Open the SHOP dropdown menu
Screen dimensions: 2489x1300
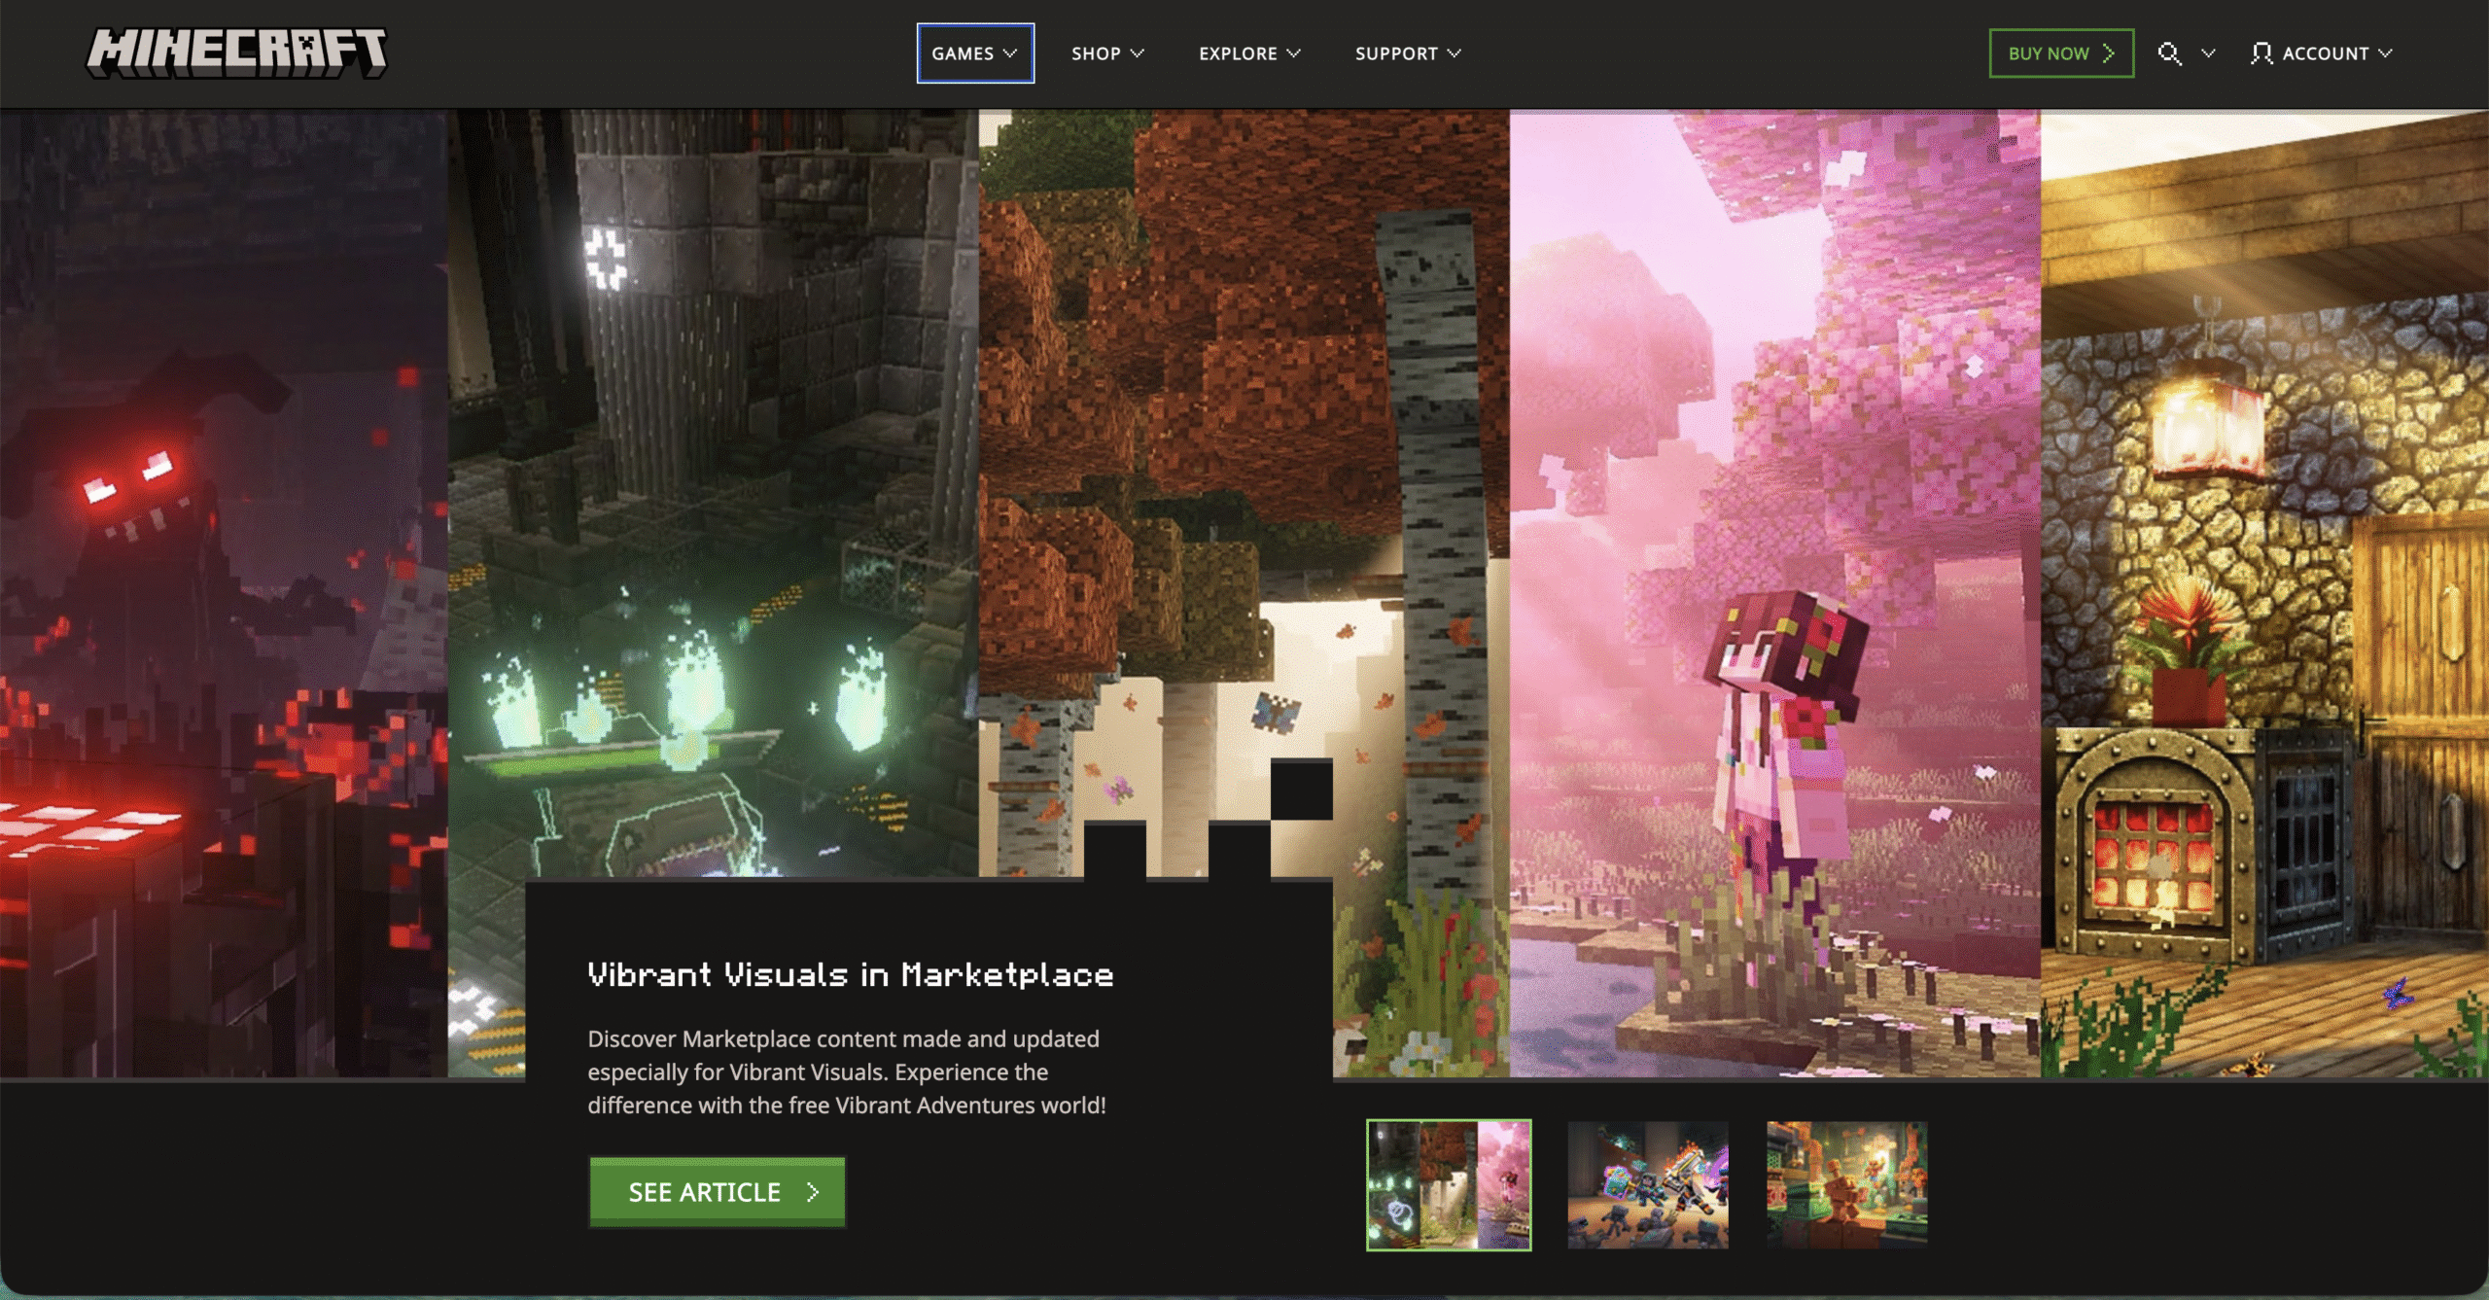coord(1107,53)
